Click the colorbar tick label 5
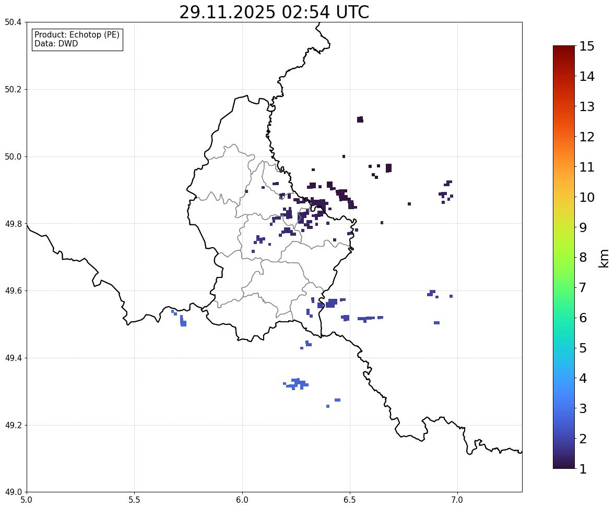Viewport: 615px width, 509px height. [x=583, y=348]
